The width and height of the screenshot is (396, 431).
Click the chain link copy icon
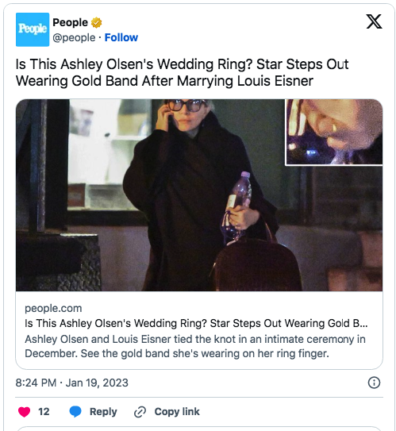pyautogui.click(x=140, y=412)
